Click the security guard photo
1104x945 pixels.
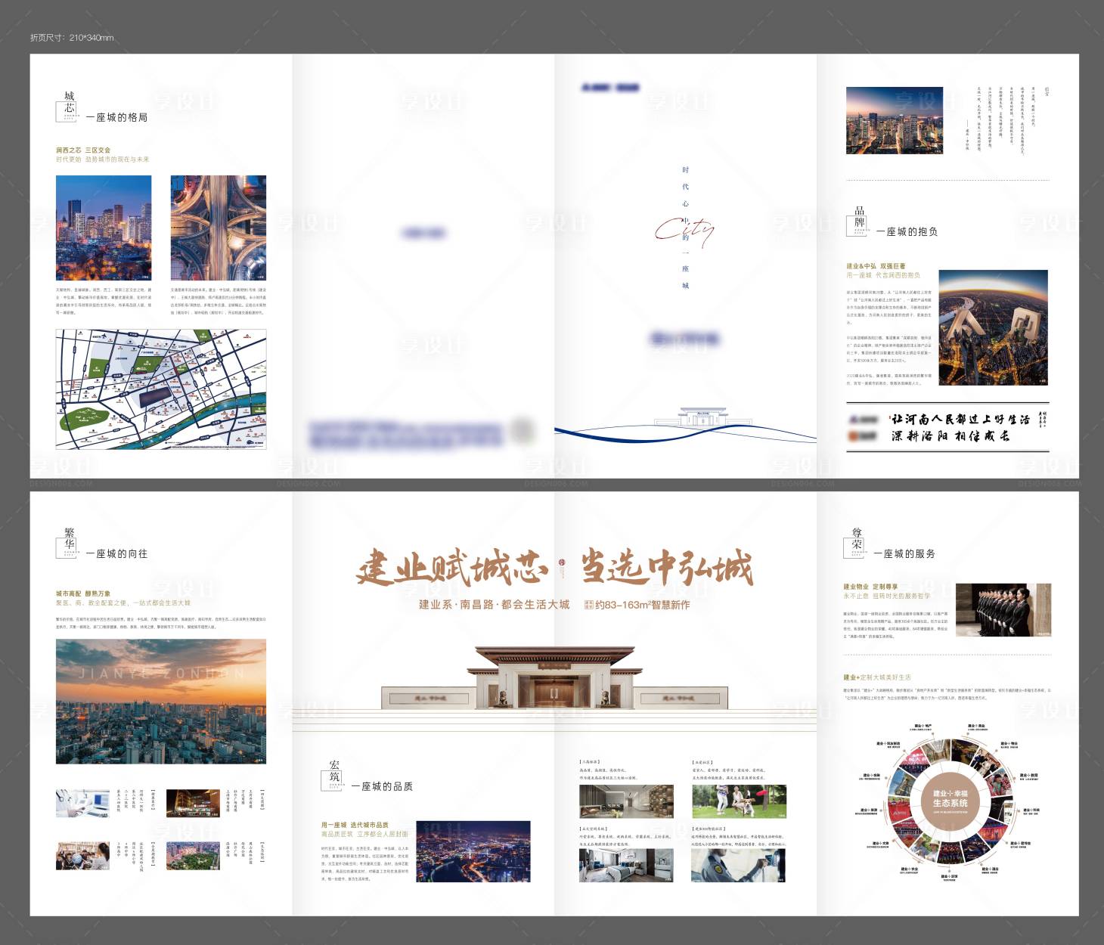point(739,866)
